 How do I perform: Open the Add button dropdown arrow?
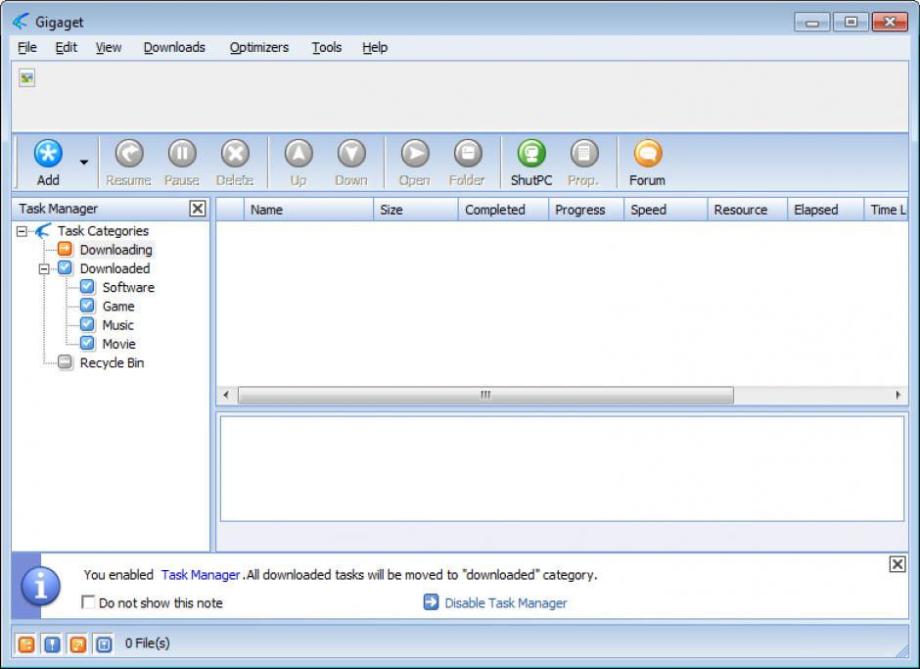(84, 163)
